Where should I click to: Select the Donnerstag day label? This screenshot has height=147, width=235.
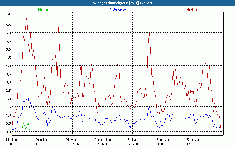pos(103,140)
